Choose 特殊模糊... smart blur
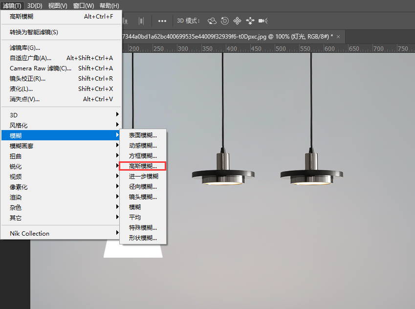 click(x=143, y=228)
